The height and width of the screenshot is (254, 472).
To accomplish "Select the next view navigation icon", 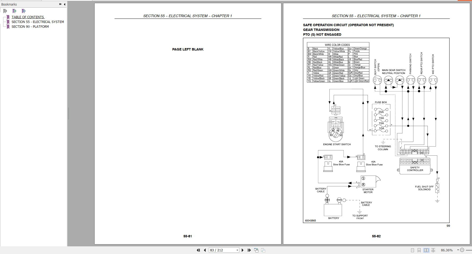I will coord(263,250).
